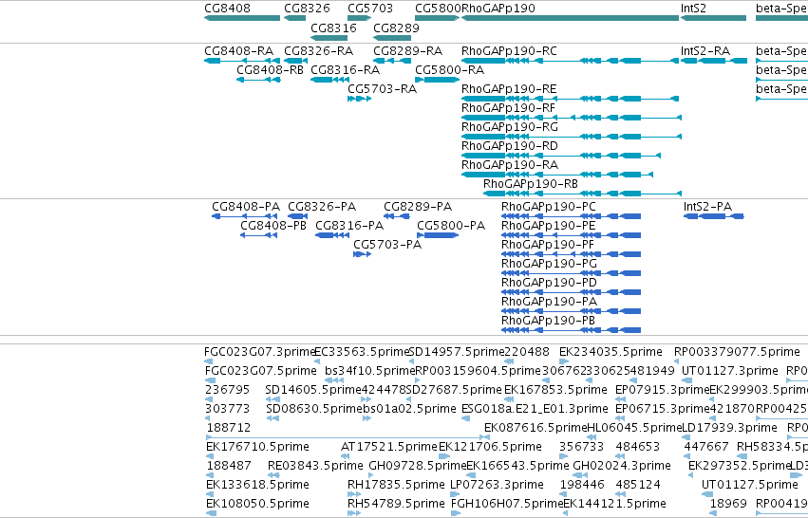The image size is (808, 518).
Task: Click transcript CG5703-RA
Action: [x=360, y=99]
